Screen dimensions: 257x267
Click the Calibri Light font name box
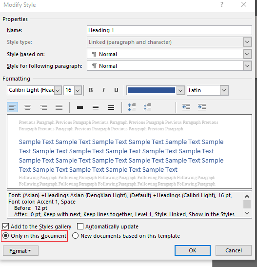(31, 90)
